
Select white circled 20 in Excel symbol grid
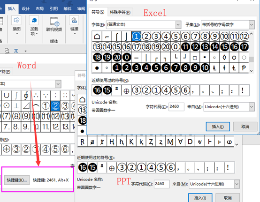click(166, 47)
